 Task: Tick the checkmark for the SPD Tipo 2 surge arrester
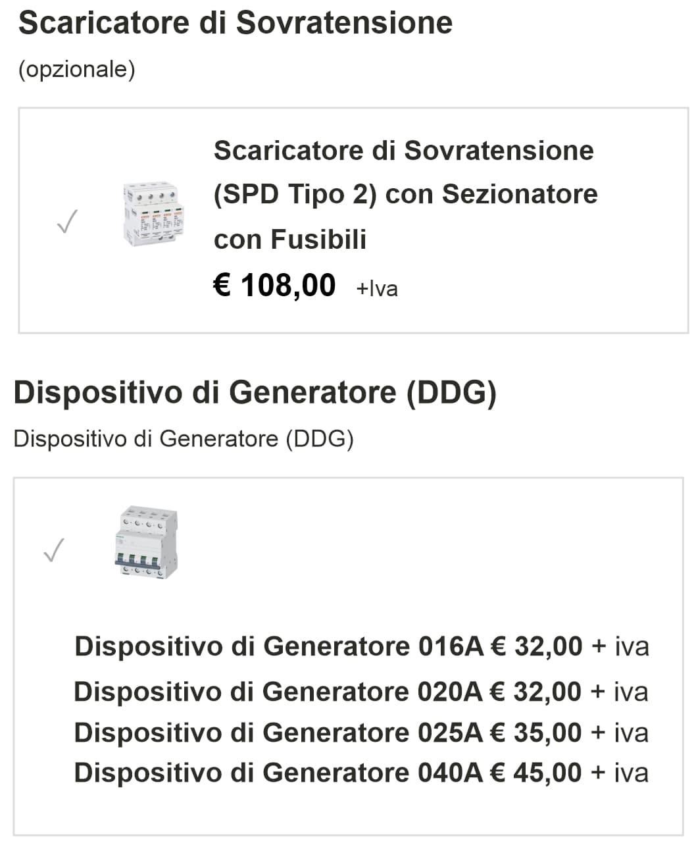click(67, 222)
